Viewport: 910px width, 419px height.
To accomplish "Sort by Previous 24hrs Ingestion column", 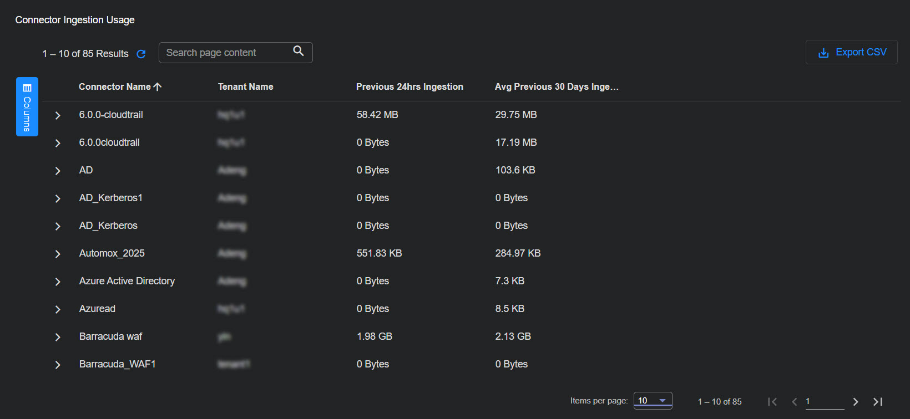I will pos(409,86).
